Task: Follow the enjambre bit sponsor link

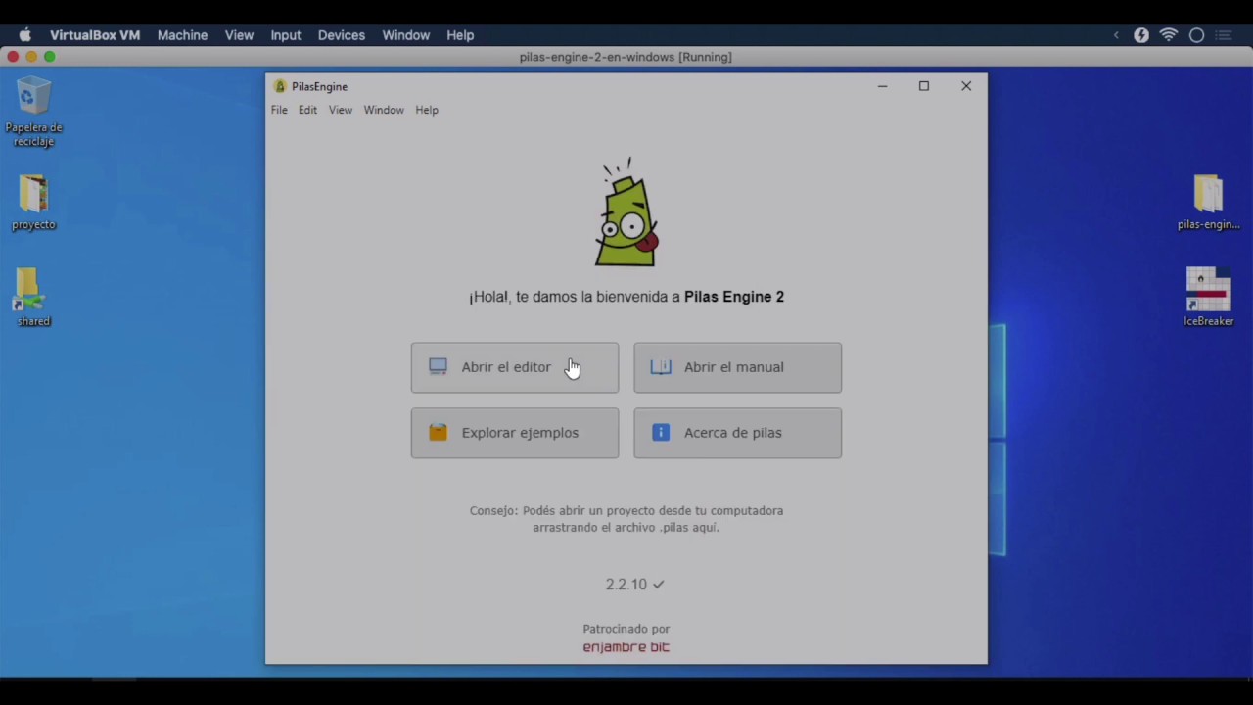Action: point(626,647)
